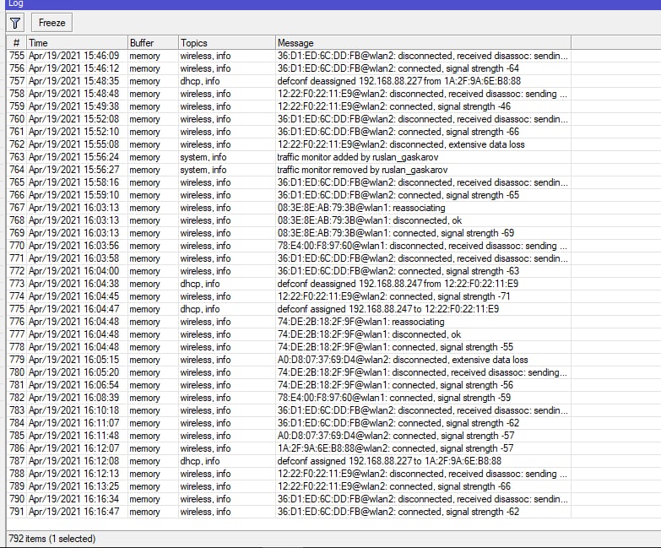Select 12:22:F0:22:11:E9 extensive data loss message
Viewport: 661px width, 548px height.
401,144
